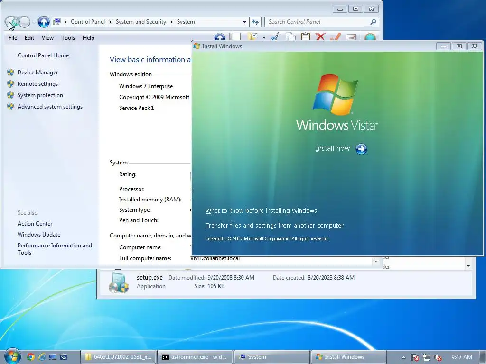The image size is (486, 364).
Task: Open Action Center under See also
Action: [35, 224]
